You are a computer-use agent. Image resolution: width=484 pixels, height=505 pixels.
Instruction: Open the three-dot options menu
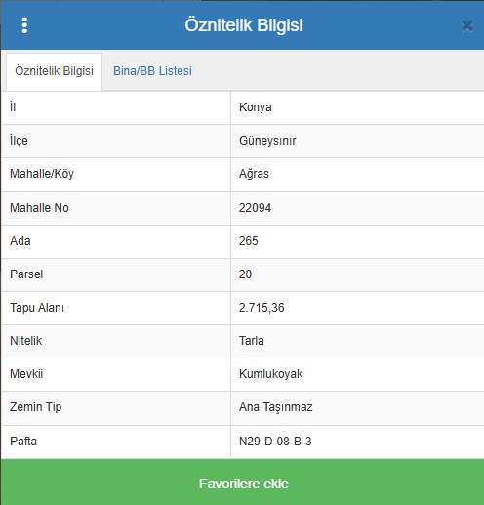coord(24,25)
